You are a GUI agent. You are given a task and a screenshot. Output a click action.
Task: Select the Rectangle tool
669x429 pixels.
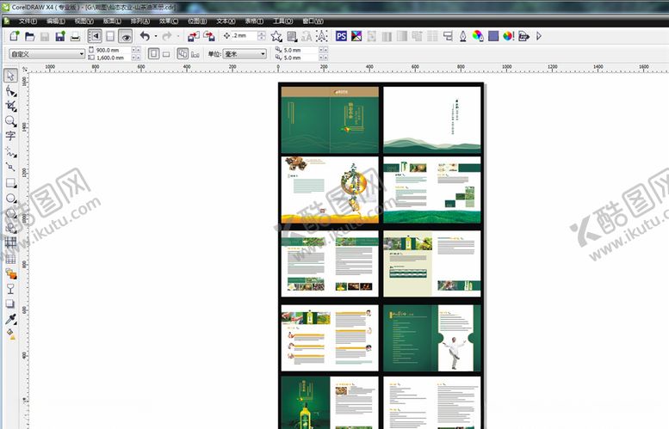click(11, 183)
